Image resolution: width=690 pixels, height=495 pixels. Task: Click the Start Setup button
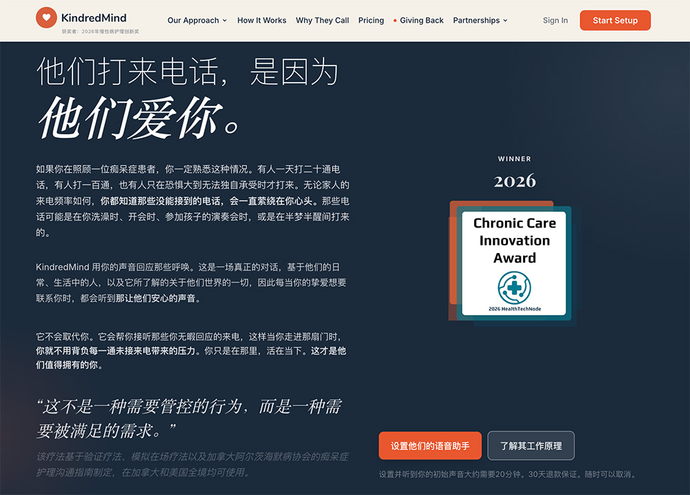click(615, 20)
